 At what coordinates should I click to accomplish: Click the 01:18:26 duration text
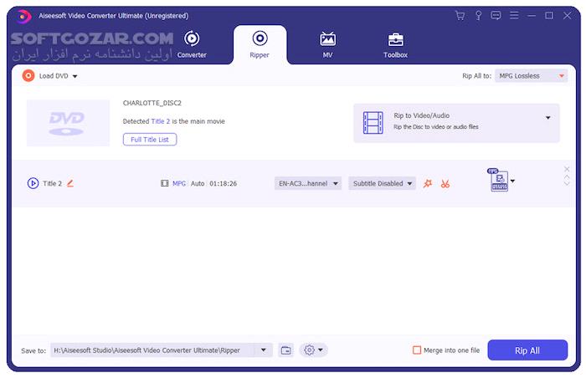(224, 183)
